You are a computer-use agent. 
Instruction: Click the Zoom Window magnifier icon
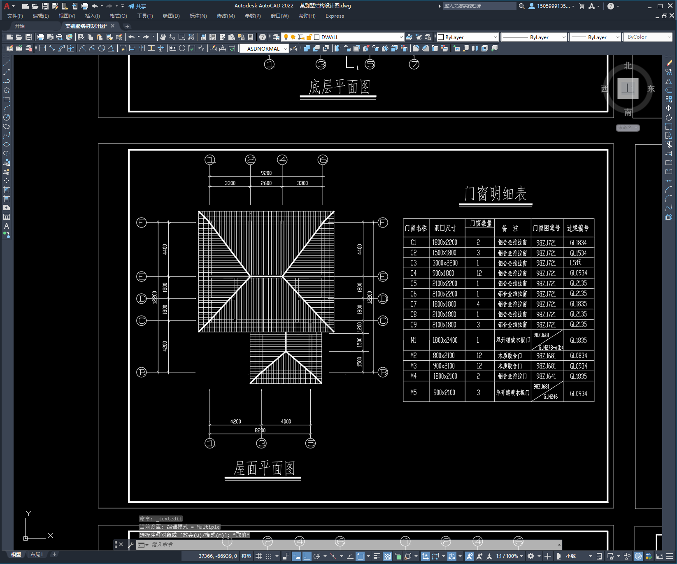181,37
